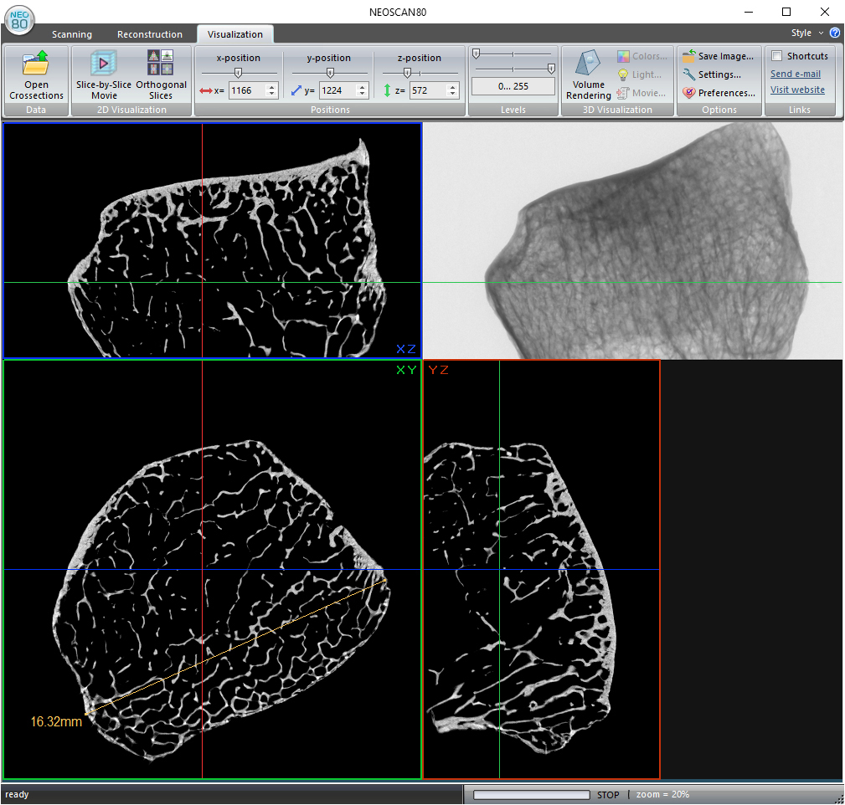
Task: Click into the z= value input field
Action: coord(426,90)
